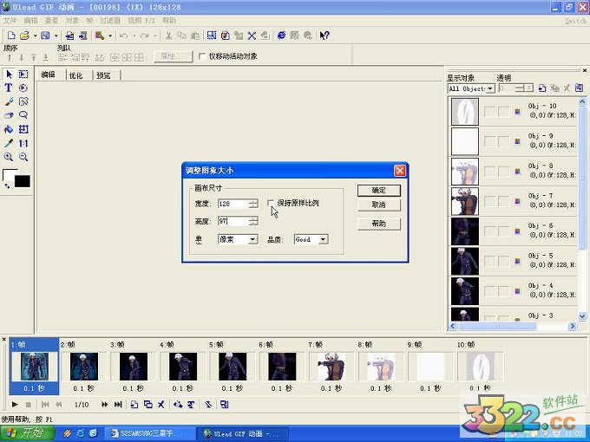Screen dimensions: 590x442
Task: Switch to the 优化 tab
Action: 76,75
